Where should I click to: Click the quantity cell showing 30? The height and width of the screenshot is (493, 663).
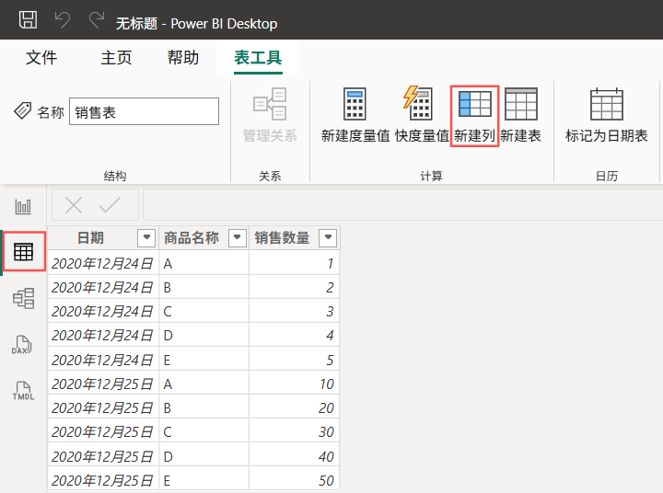295,432
